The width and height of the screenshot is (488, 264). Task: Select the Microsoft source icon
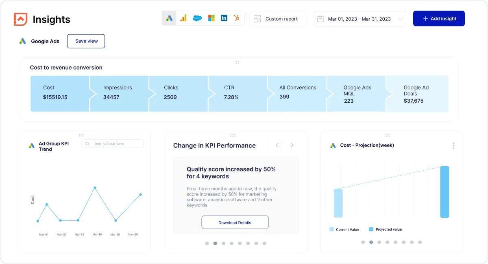[211, 18]
